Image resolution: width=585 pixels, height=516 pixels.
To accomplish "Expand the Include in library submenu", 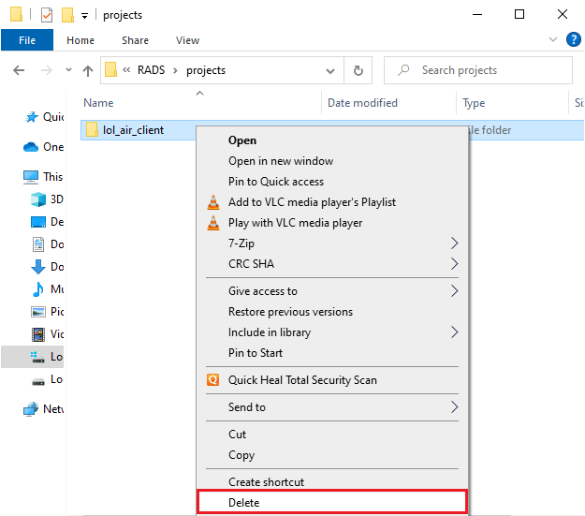I will coord(332,332).
